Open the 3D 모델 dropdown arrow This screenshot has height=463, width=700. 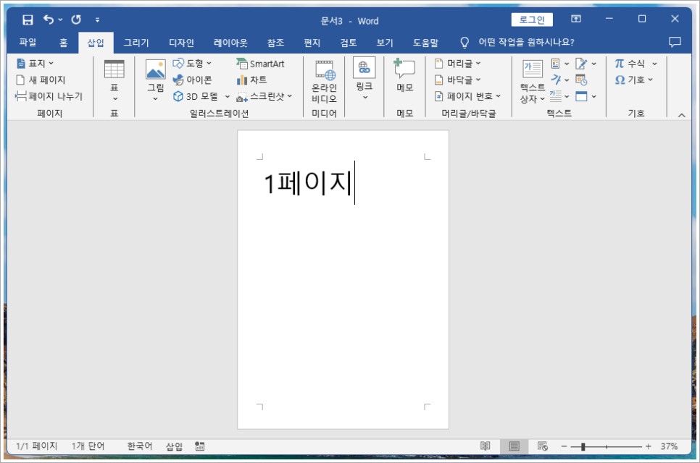228,96
